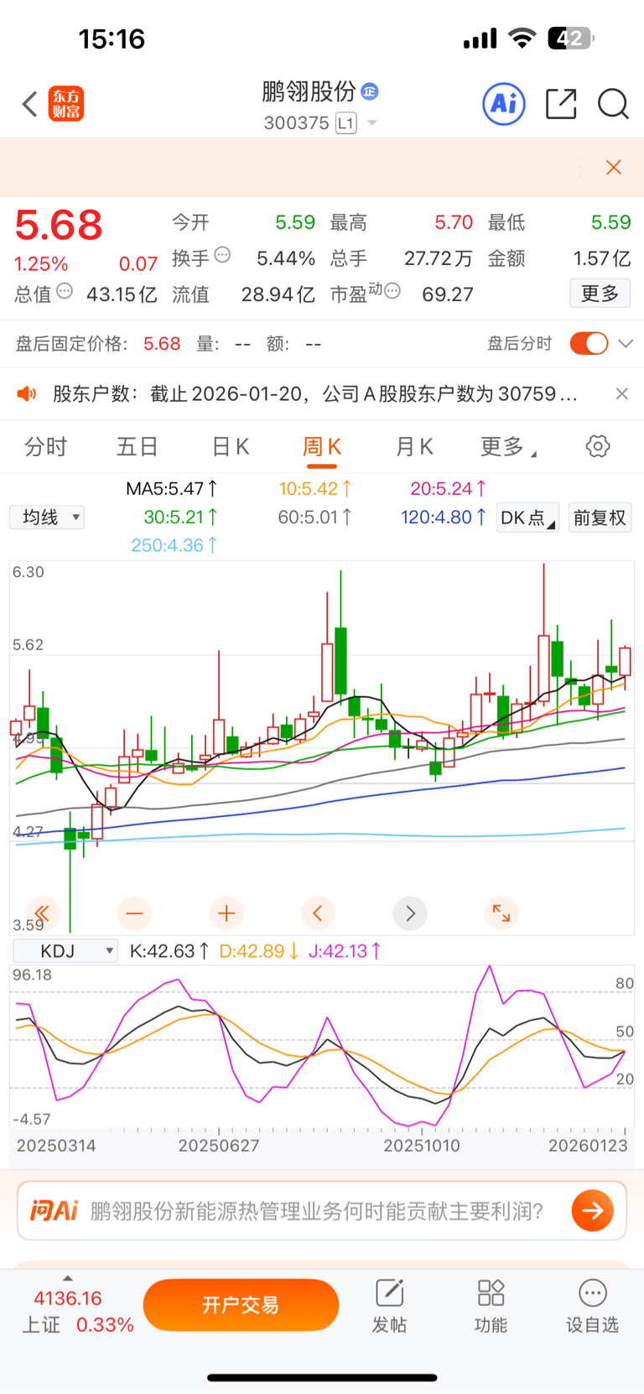644x1394 pixels.
Task: Open the 东方财富 logo icon
Action: (x=66, y=104)
